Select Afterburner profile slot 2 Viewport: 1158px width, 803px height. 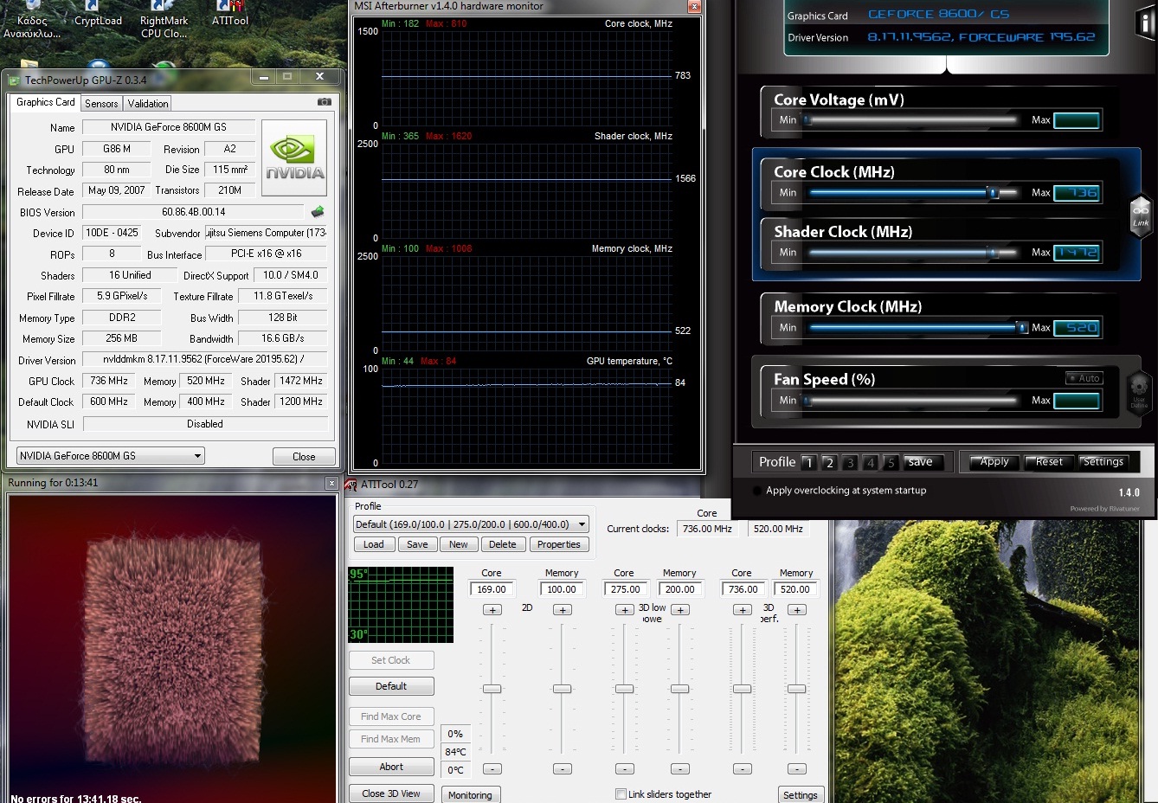coord(829,463)
